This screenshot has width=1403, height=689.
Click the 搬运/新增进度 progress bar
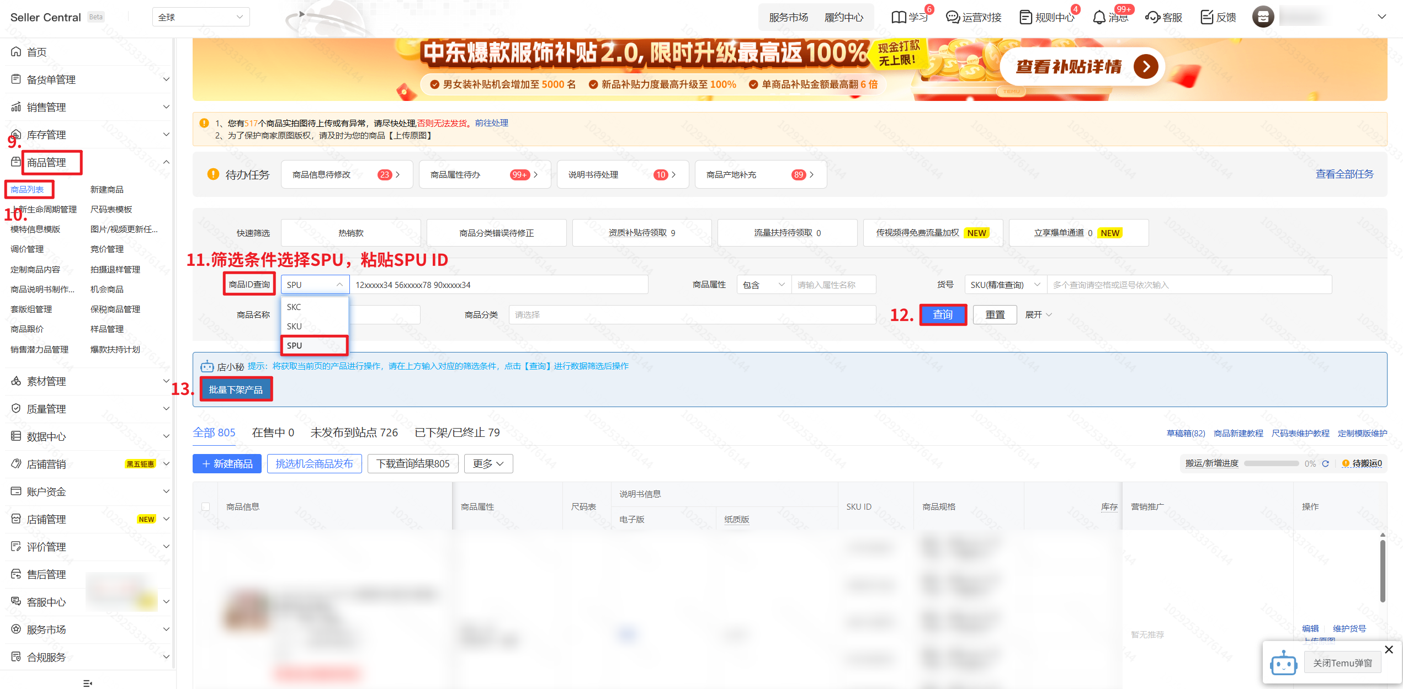coord(1271,463)
